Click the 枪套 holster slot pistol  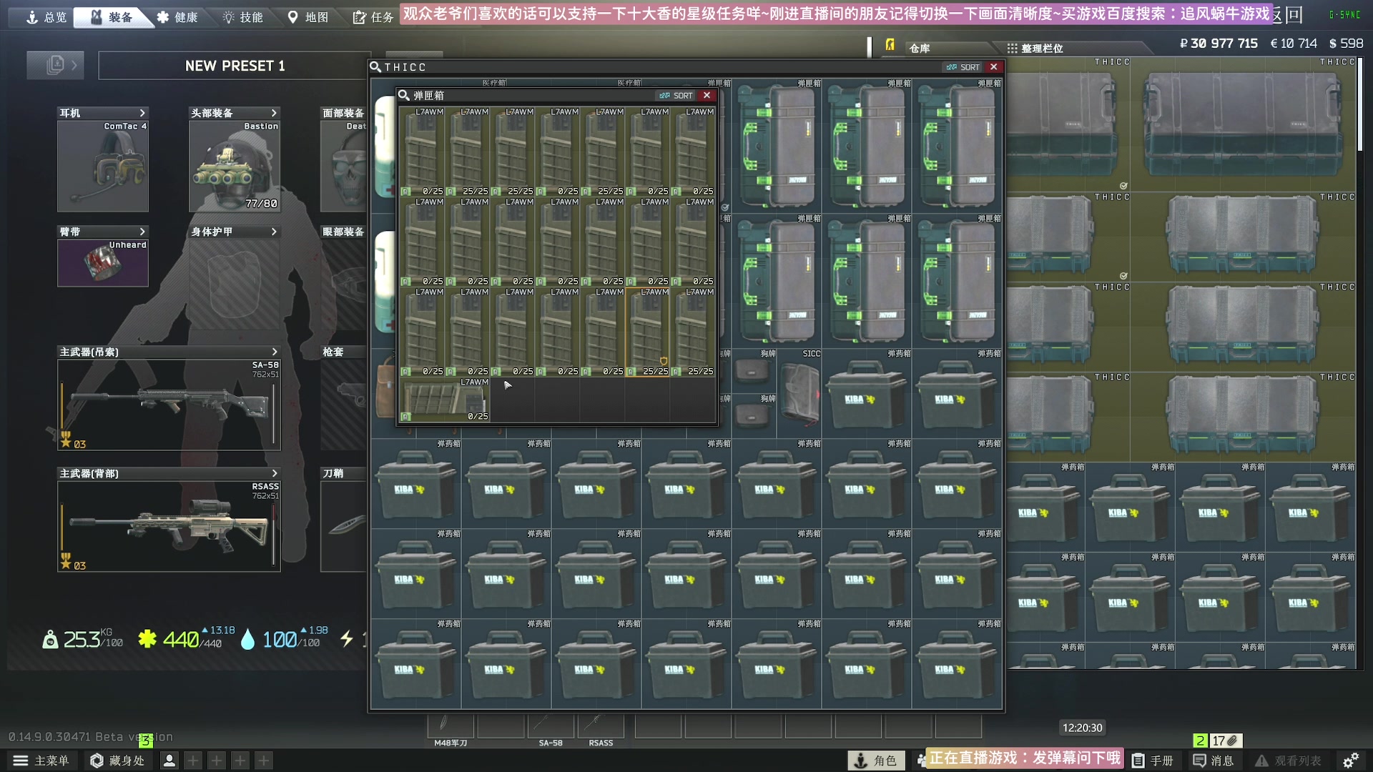(345, 405)
